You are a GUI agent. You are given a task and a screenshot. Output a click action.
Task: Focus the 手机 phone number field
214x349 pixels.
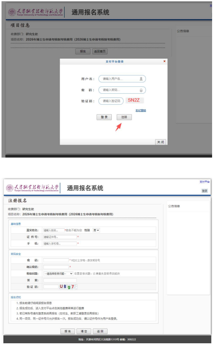coord(60,244)
